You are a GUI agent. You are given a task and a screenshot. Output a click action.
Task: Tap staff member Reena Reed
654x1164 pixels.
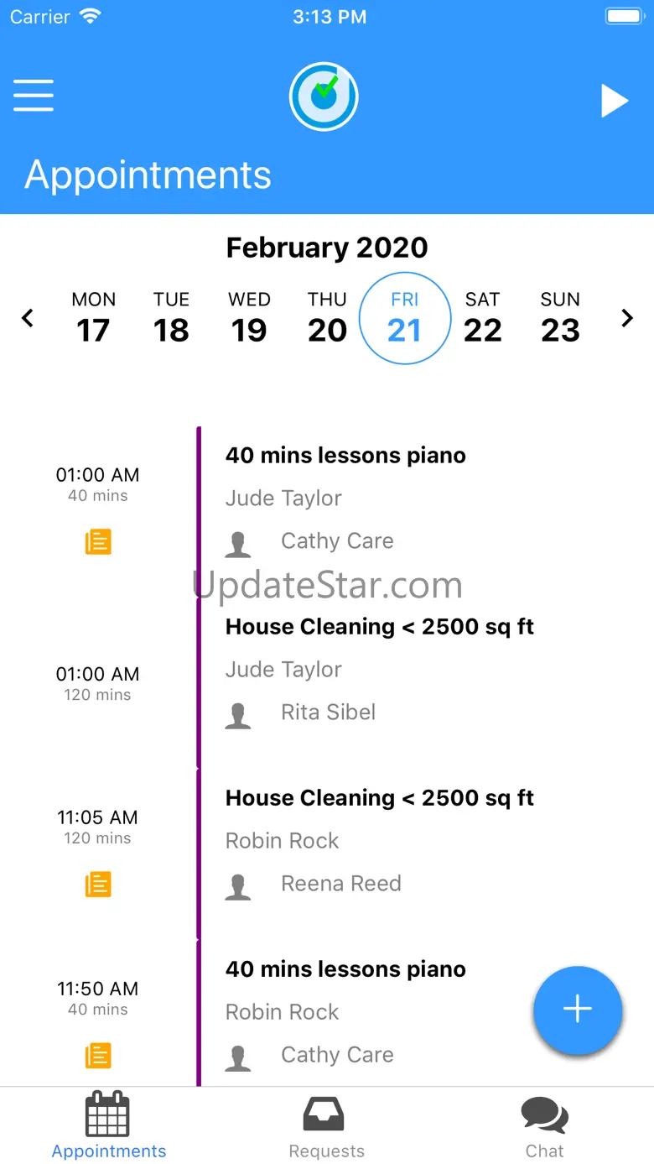pyautogui.click(x=340, y=884)
